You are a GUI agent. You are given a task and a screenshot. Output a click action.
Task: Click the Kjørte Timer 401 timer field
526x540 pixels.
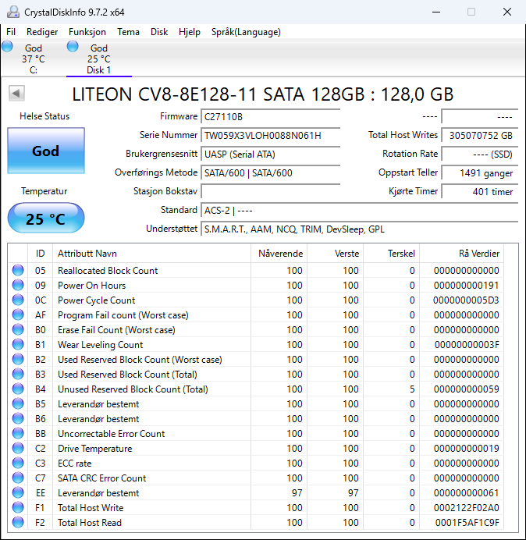(480, 191)
